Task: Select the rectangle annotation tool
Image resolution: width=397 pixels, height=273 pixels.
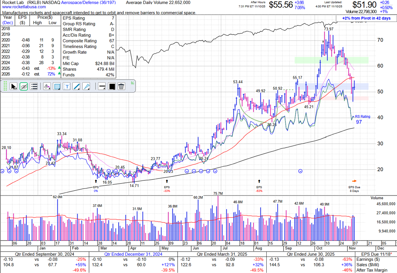Action: pos(56,86)
